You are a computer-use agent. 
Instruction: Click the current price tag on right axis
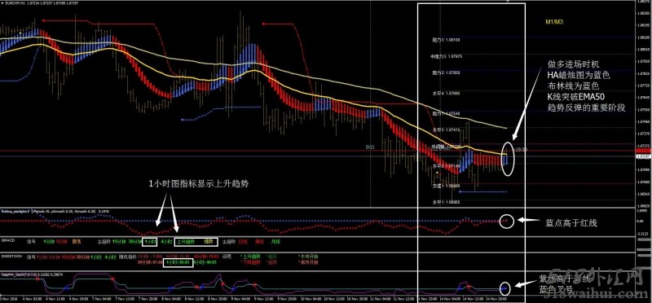pos(644,156)
